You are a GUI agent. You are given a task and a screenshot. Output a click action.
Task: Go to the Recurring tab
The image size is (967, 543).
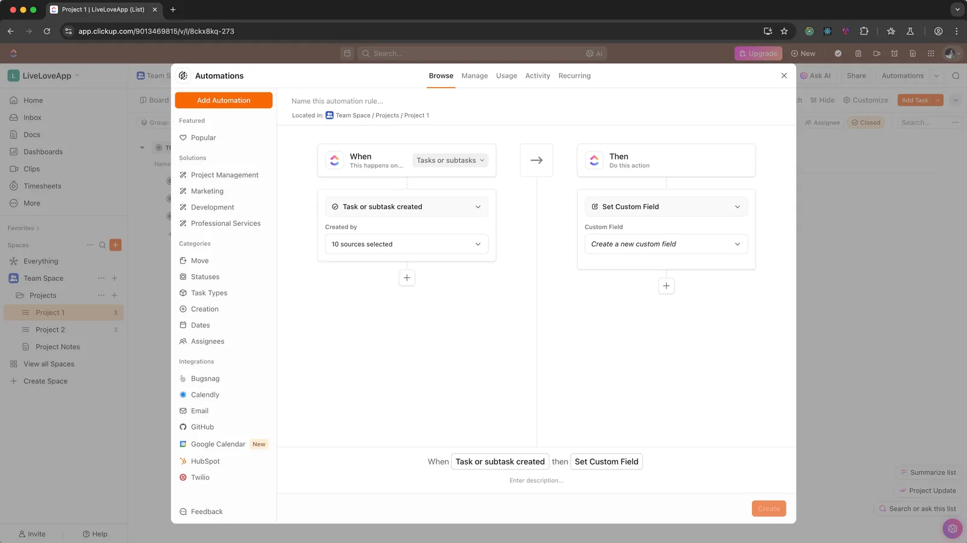click(x=574, y=76)
